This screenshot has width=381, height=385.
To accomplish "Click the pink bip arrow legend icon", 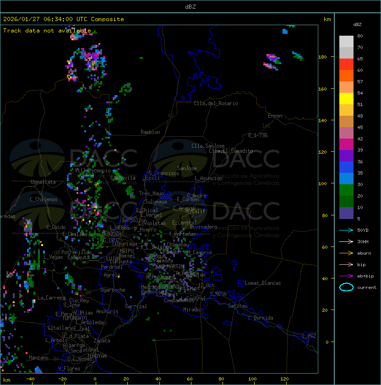I will click(346, 264).
